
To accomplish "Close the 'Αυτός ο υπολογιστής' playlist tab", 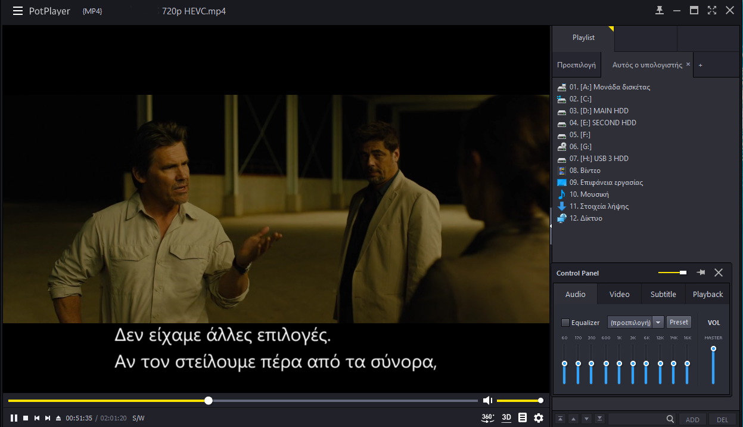I will [x=688, y=64].
